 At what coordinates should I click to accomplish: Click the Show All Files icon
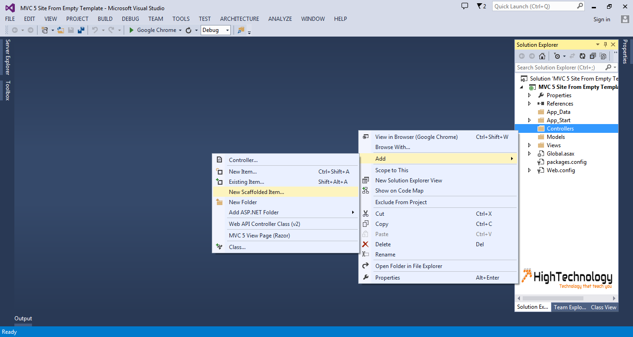point(603,56)
